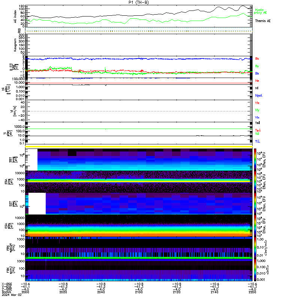This screenshot has height=300, width=281.
Task: Click the plot title P1 (TH-B)
Action: click(139, 2)
